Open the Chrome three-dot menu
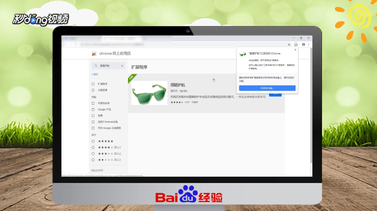377x211 pixels. pos(309,45)
